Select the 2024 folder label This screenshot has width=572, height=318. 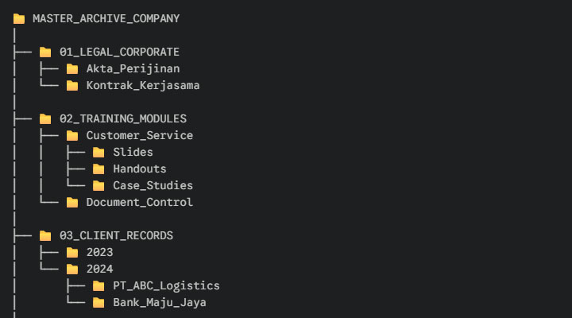[99, 269]
